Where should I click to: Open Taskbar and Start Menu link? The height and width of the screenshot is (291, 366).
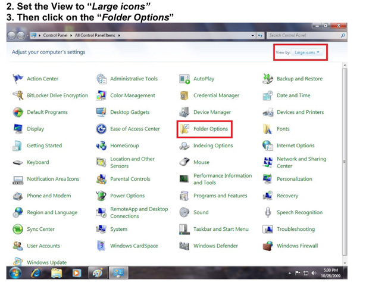(x=221, y=229)
